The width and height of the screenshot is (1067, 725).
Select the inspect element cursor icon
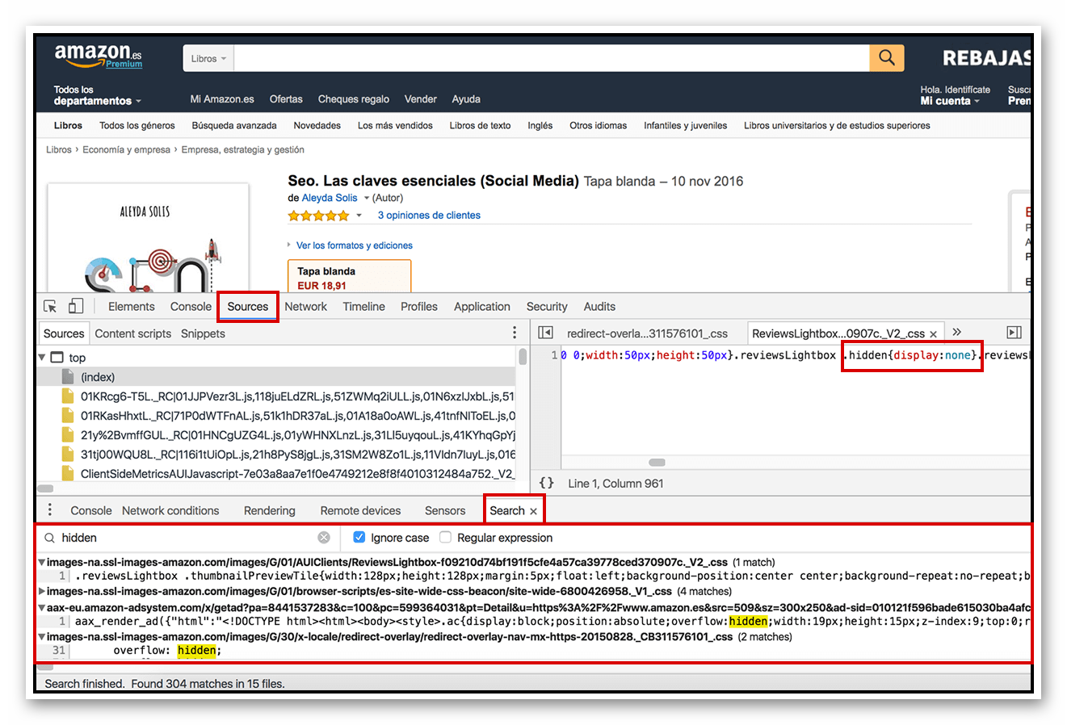50,307
